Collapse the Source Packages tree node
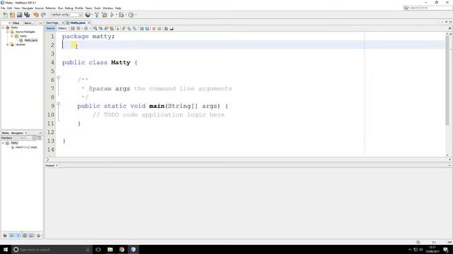 click(8, 32)
